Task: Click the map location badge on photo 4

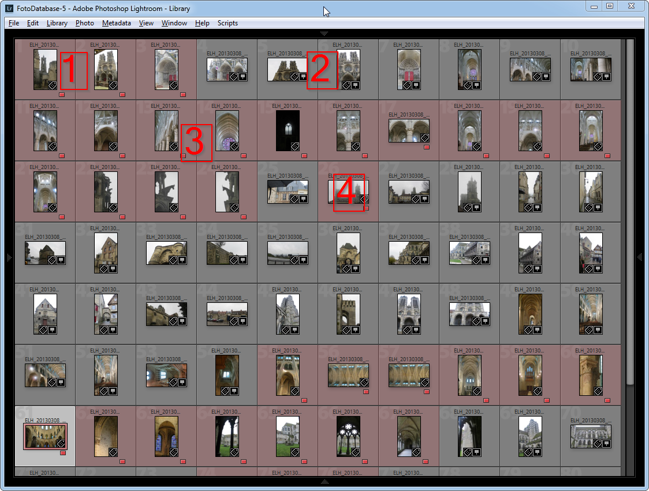Action: point(243,77)
